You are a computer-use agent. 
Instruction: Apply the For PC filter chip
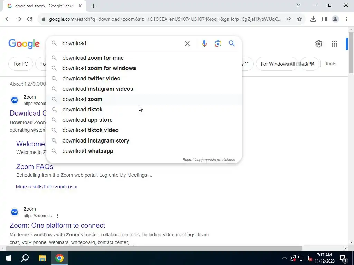pos(20,64)
